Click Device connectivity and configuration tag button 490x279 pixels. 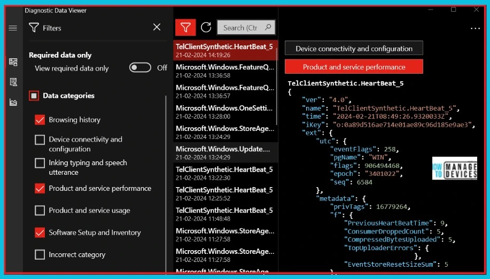[x=354, y=48]
